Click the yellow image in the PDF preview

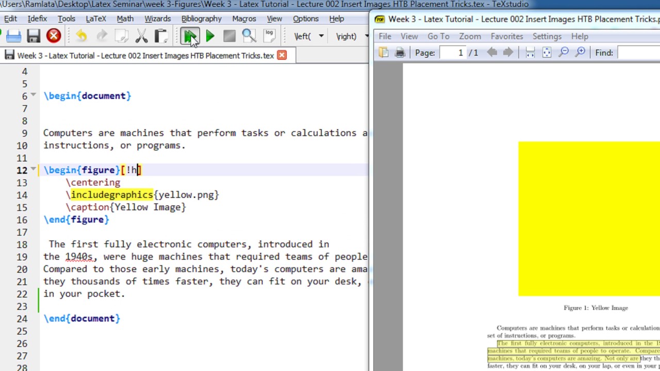tap(589, 218)
